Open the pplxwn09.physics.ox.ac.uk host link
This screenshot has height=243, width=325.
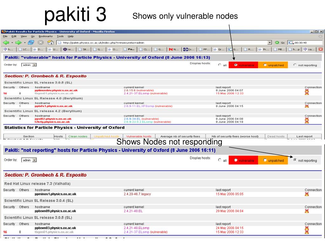point(55,211)
